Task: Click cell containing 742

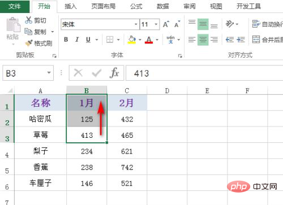Action: pos(127,167)
